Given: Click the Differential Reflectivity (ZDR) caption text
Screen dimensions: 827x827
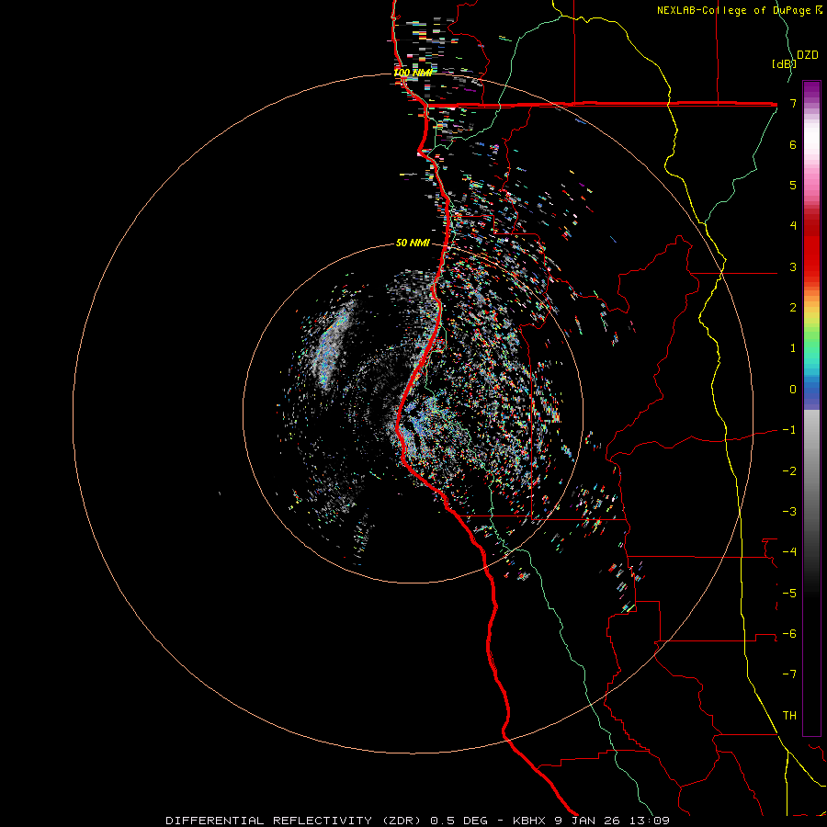Looking at the screenshot, I should (295, 821).
